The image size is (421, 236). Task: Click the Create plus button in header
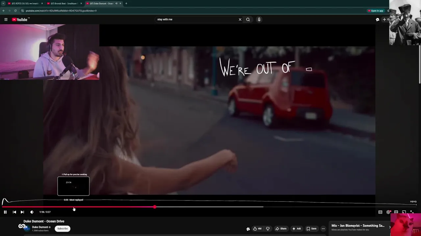(385, 20)
